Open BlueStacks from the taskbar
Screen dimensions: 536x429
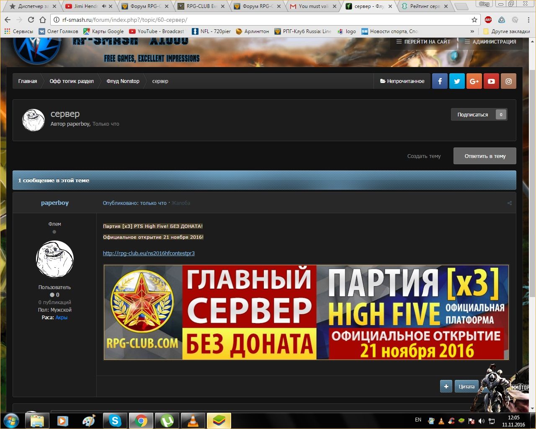[x=219, y=421]
